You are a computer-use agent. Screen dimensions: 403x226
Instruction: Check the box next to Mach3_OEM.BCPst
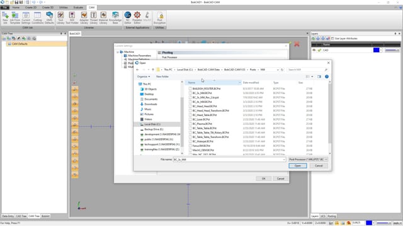pyautogui.click(x=190, y=150)
